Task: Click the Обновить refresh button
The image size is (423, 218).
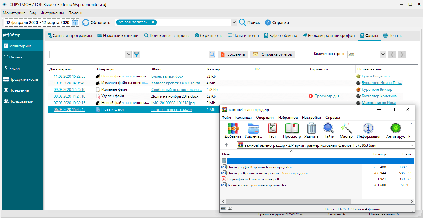Action: click(x=96, y=22)
